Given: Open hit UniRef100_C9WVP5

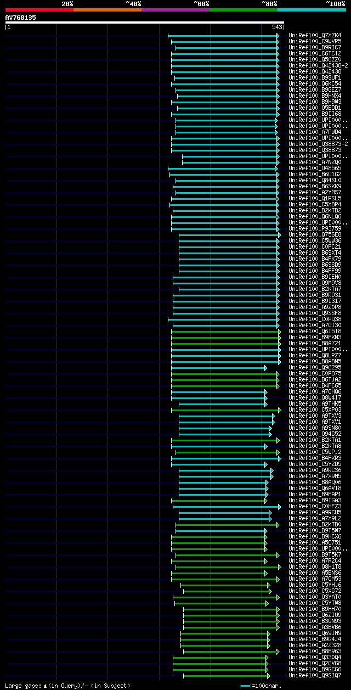Looking at the screenshot, I should coord(315,41).
